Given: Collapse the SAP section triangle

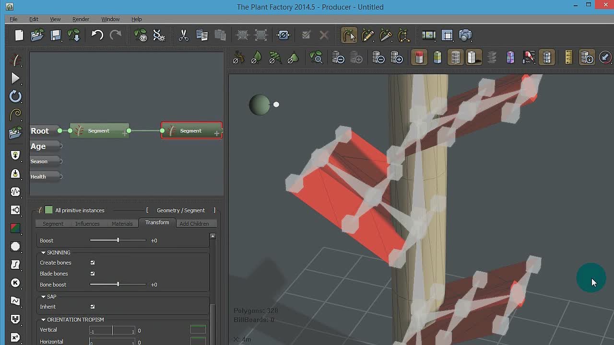Looking at the screenshot, I should coord(43,297).
